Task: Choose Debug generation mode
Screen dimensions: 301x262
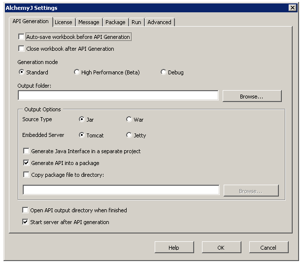Action: pyautogui.click(x=164, y=72)
